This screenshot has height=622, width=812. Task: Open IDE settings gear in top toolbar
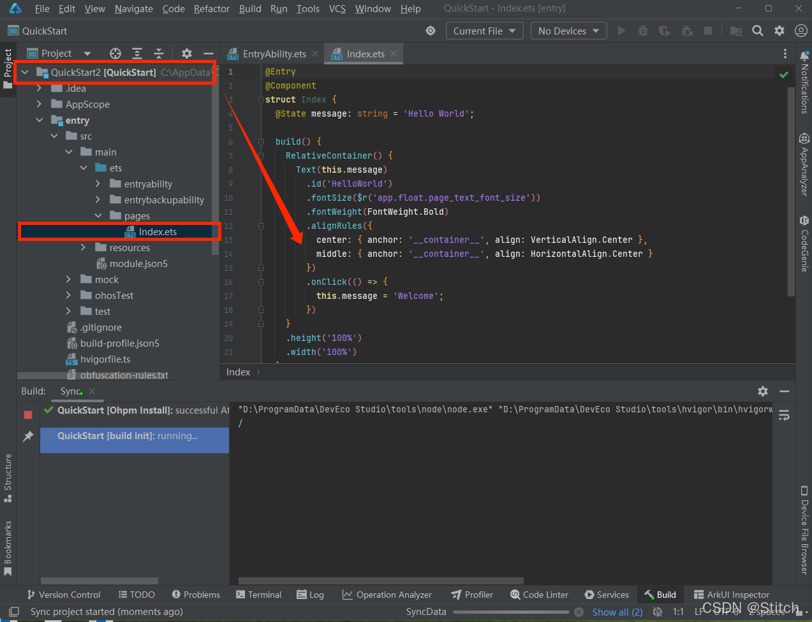(779, 31)
